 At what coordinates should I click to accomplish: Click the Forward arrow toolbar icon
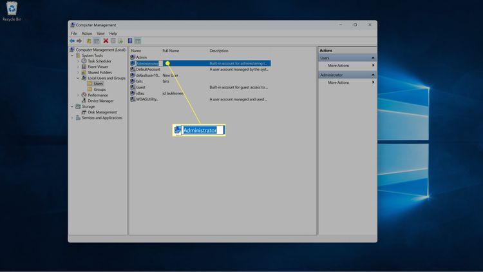coord(79,41)
